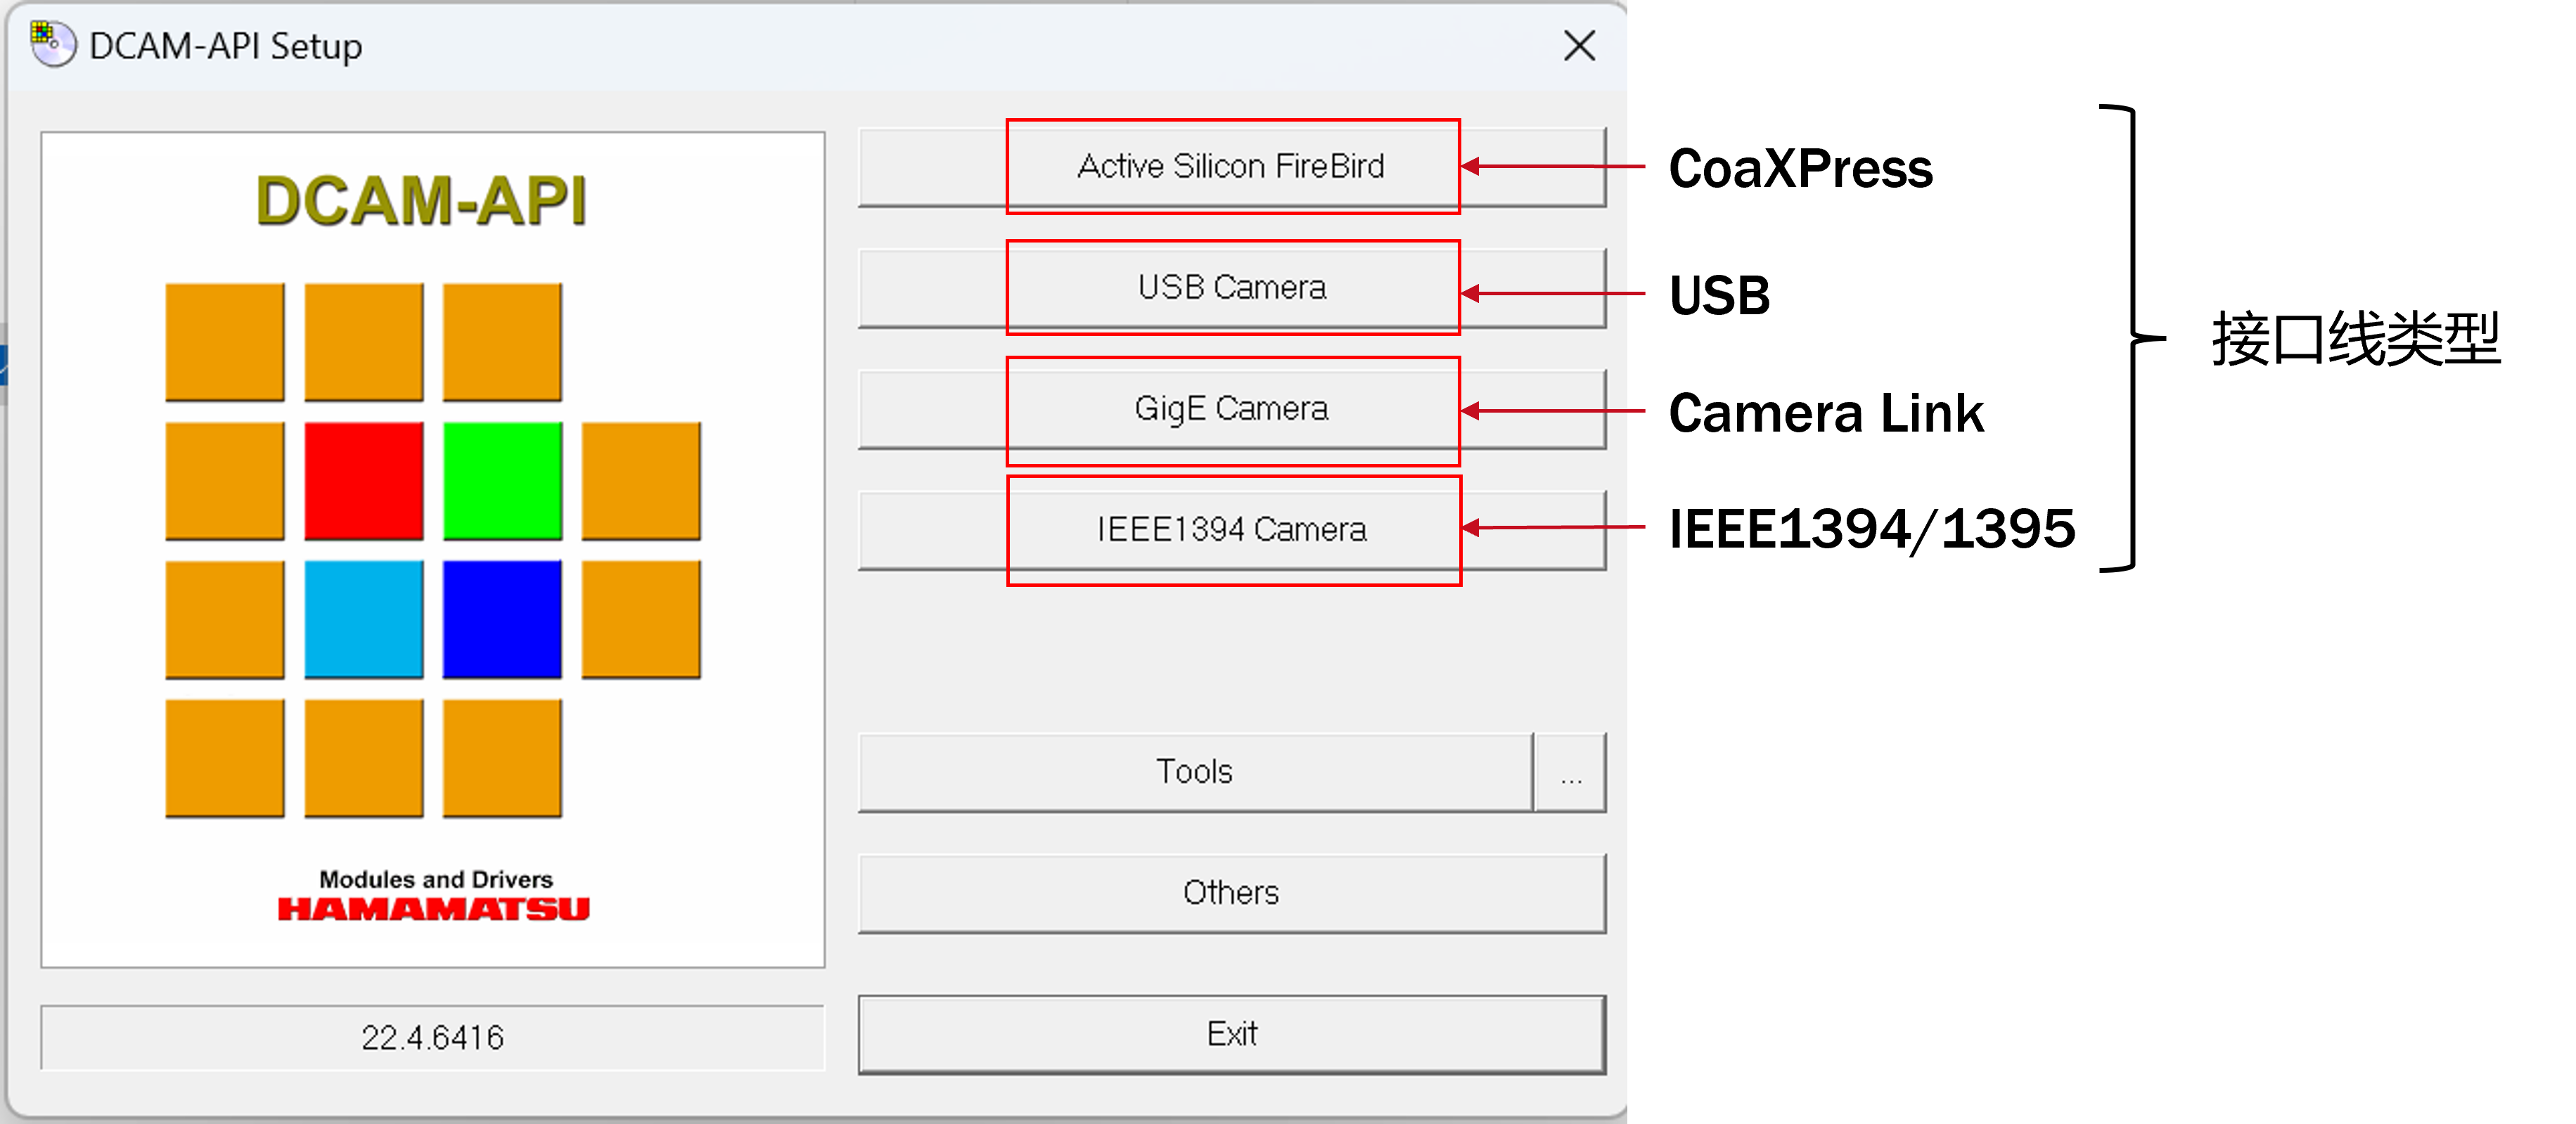Select the GigE Camera driver button
This screenshot has width=2576, height=1124.
pos(1232,409)
